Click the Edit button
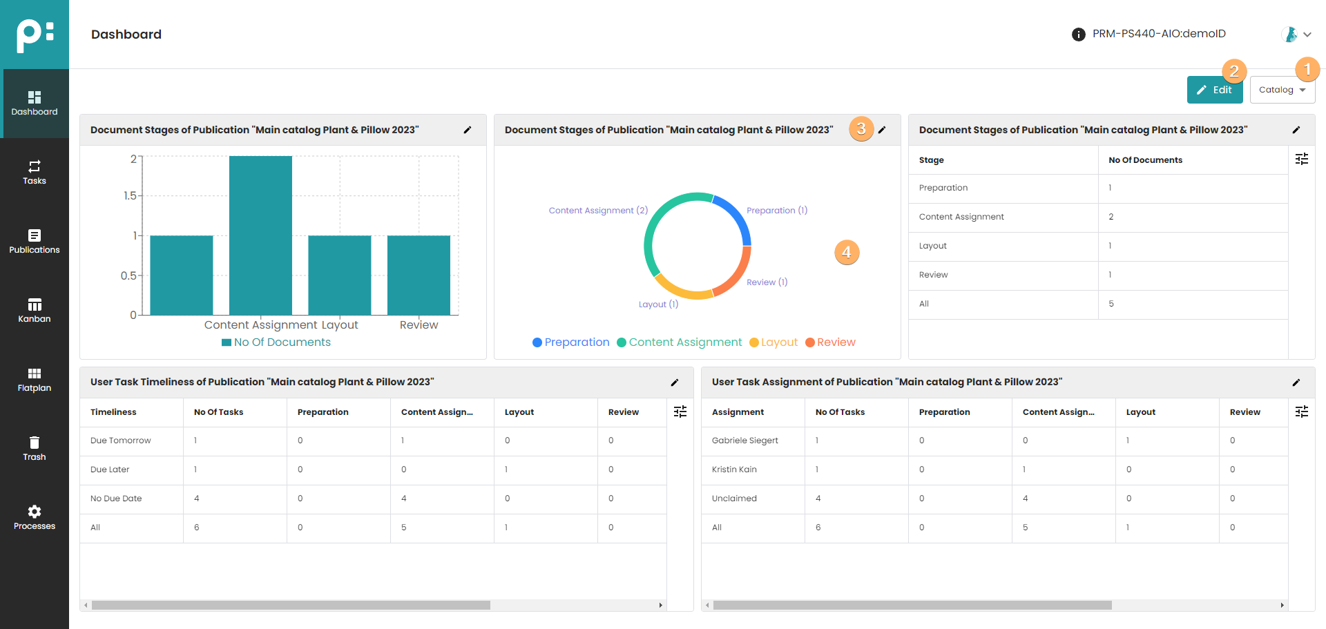The width and height of the screenshot is (1326, 629). [x=1215, y=89]
